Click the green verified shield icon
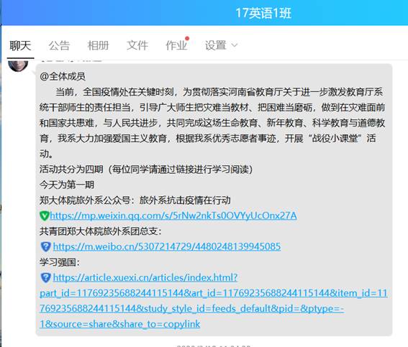 (44, 216)
